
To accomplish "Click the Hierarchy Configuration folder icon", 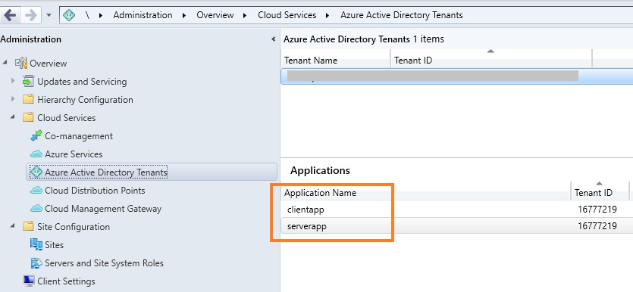I will (x=28, y=99).
